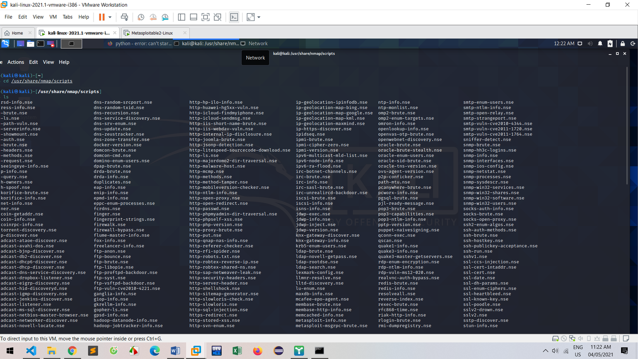This screenshot has width=638, height=359.
Task: Show or hide the VMware library sidebar
Action: [181, 17]
